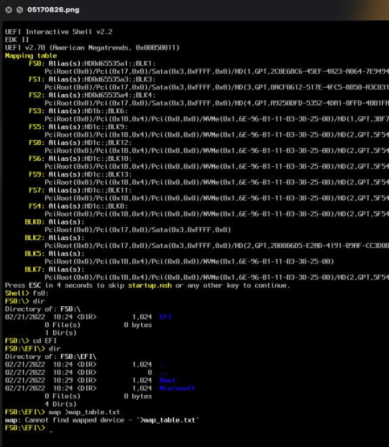Click the "FS8:" mapping label
The image size is (389, 447).
pos(37,142)
